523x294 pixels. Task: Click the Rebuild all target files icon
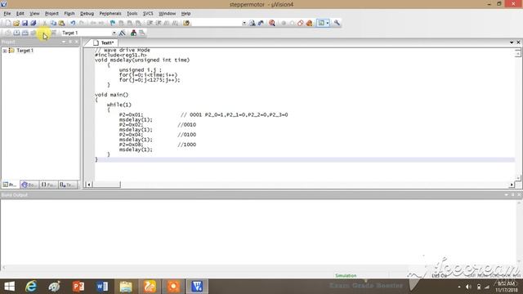click(x=25, y=33)
